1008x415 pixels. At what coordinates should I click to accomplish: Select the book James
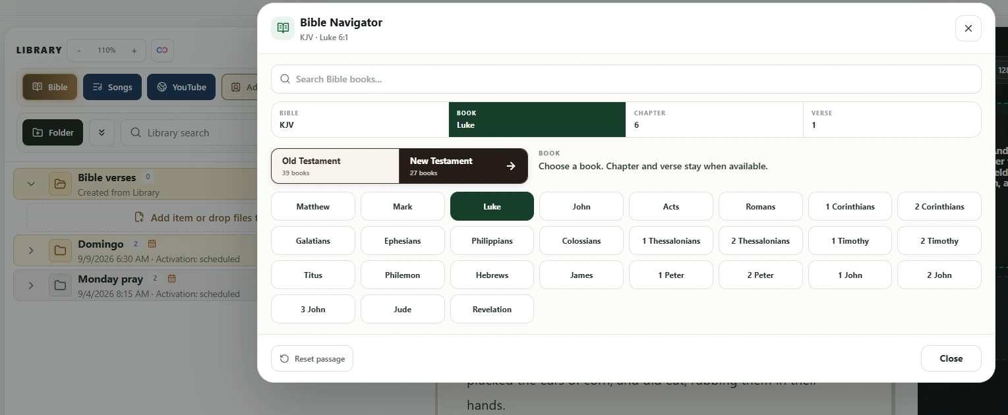click(x=581, y=275)
